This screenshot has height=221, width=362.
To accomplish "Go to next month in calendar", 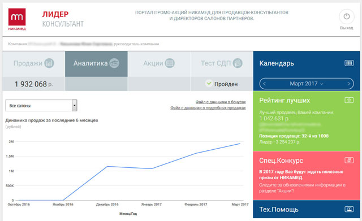I will point(348,84).
